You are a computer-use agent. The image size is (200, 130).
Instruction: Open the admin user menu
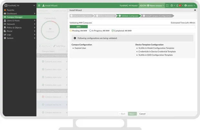tap(190, 5)
